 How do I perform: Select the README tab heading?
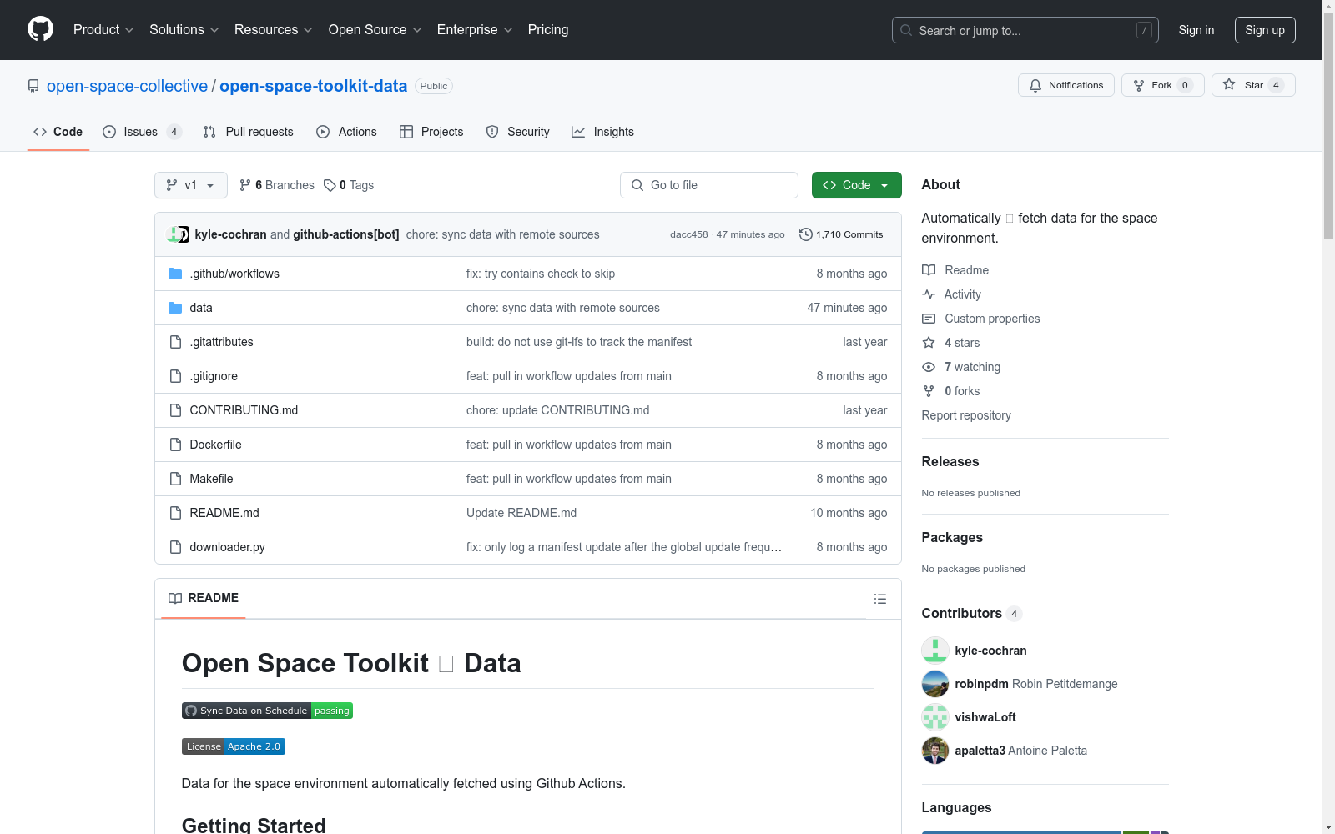(x=204, y=598)
